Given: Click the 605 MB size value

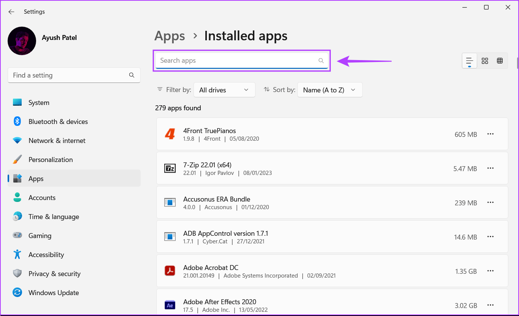Looking at the screenshot, I should point(466,135).
